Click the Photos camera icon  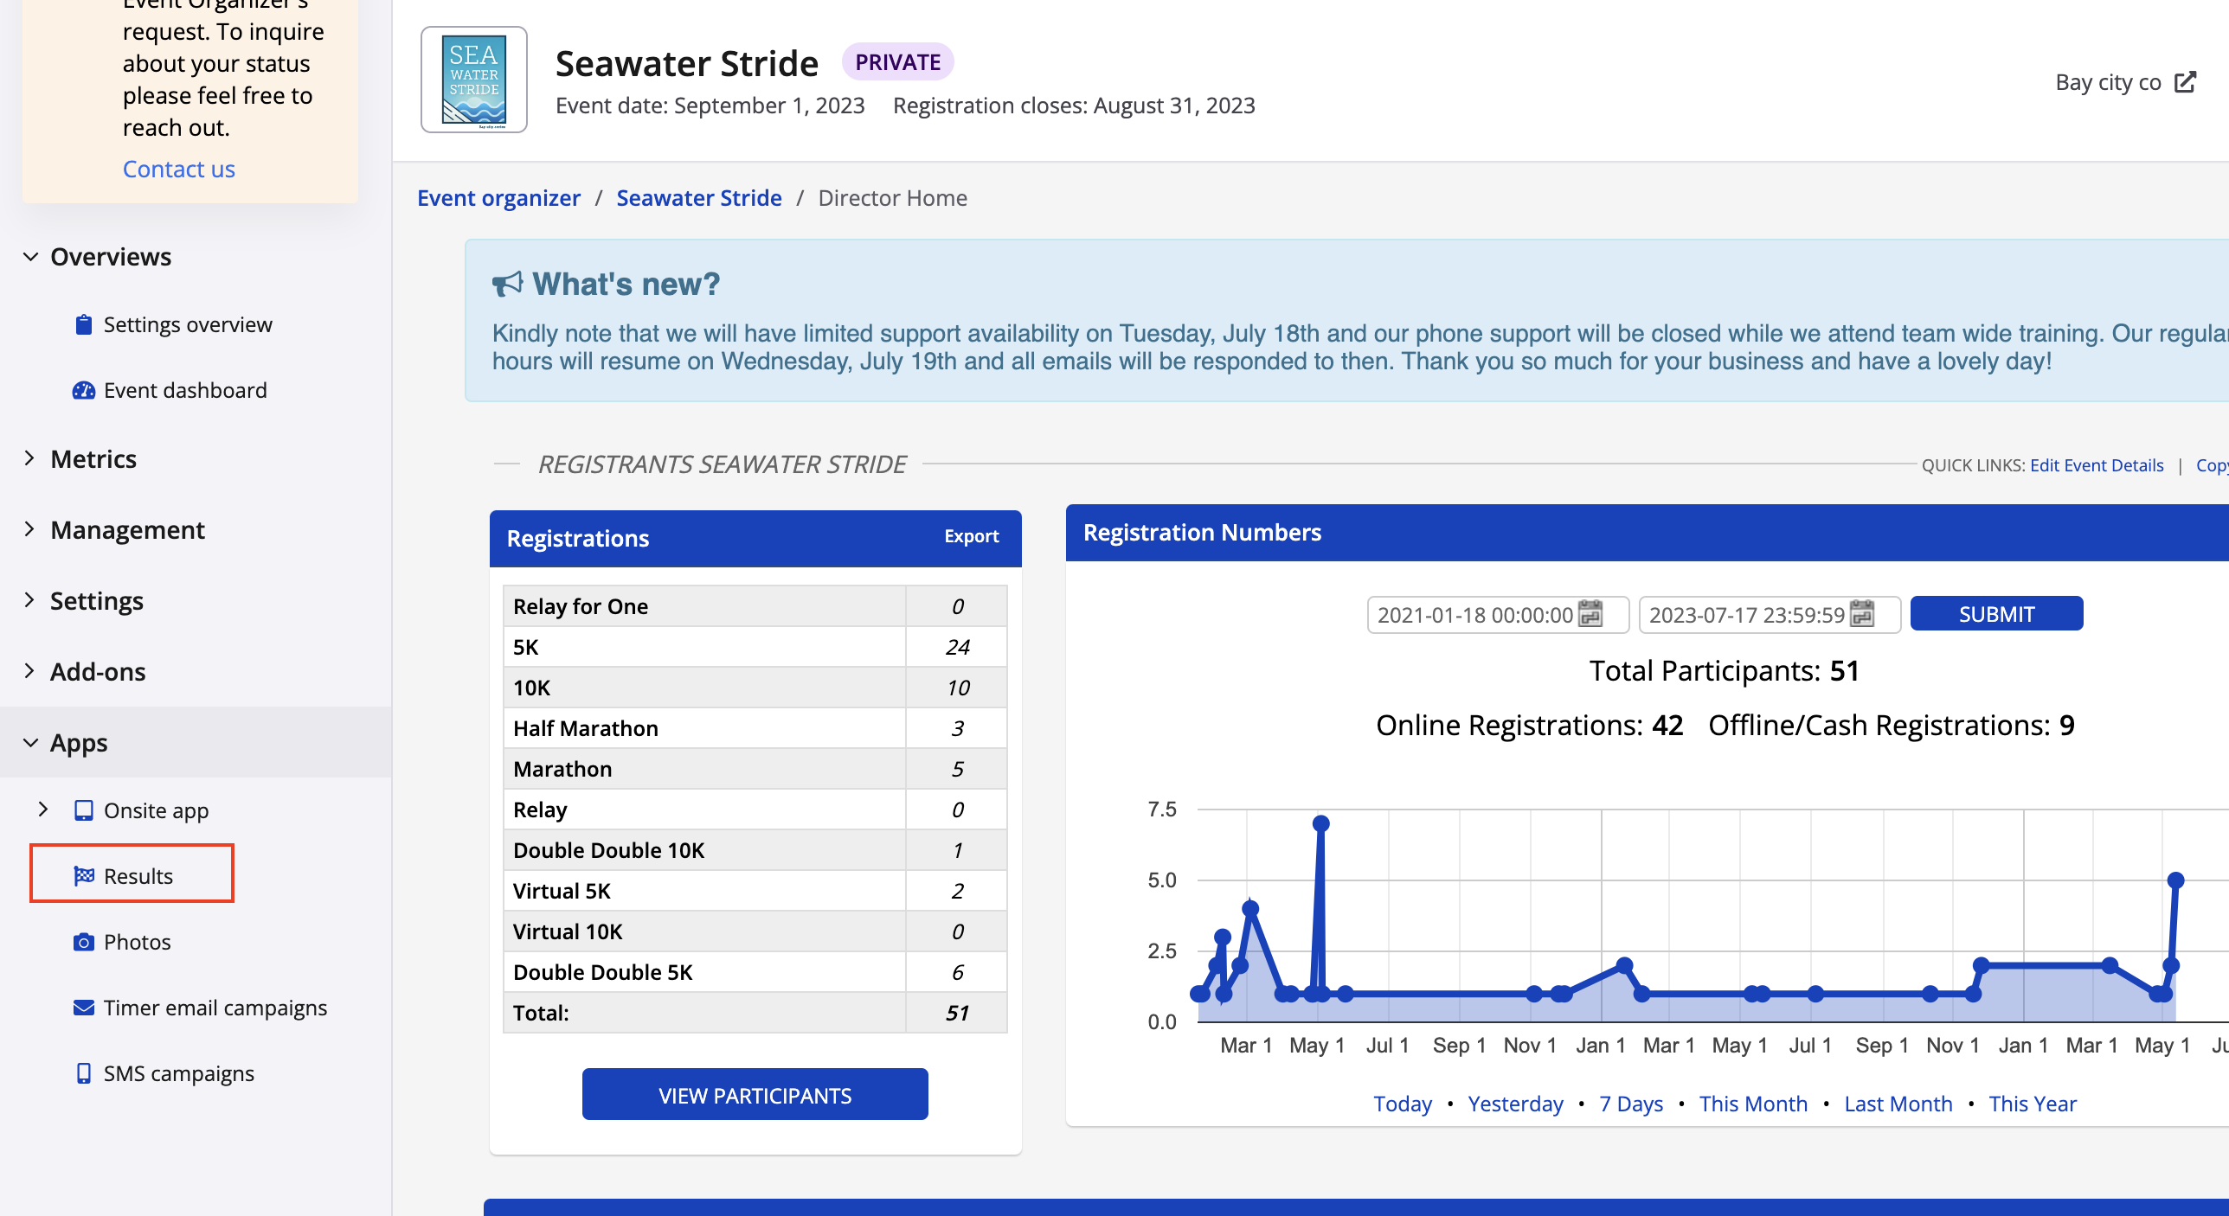83,942
